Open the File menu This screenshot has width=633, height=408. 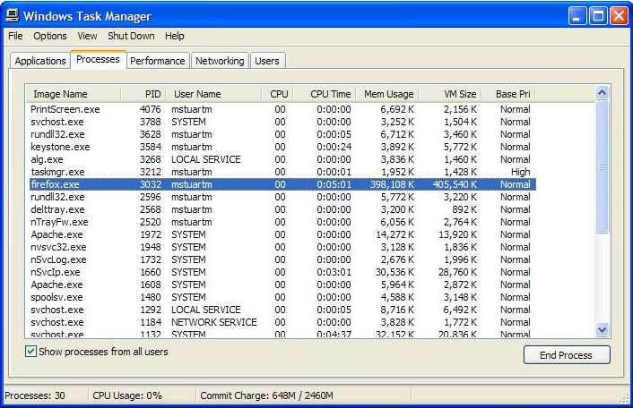pyautogui.click(x=15, y=36)
